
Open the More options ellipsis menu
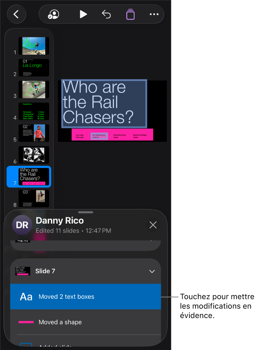pos(154,14)
